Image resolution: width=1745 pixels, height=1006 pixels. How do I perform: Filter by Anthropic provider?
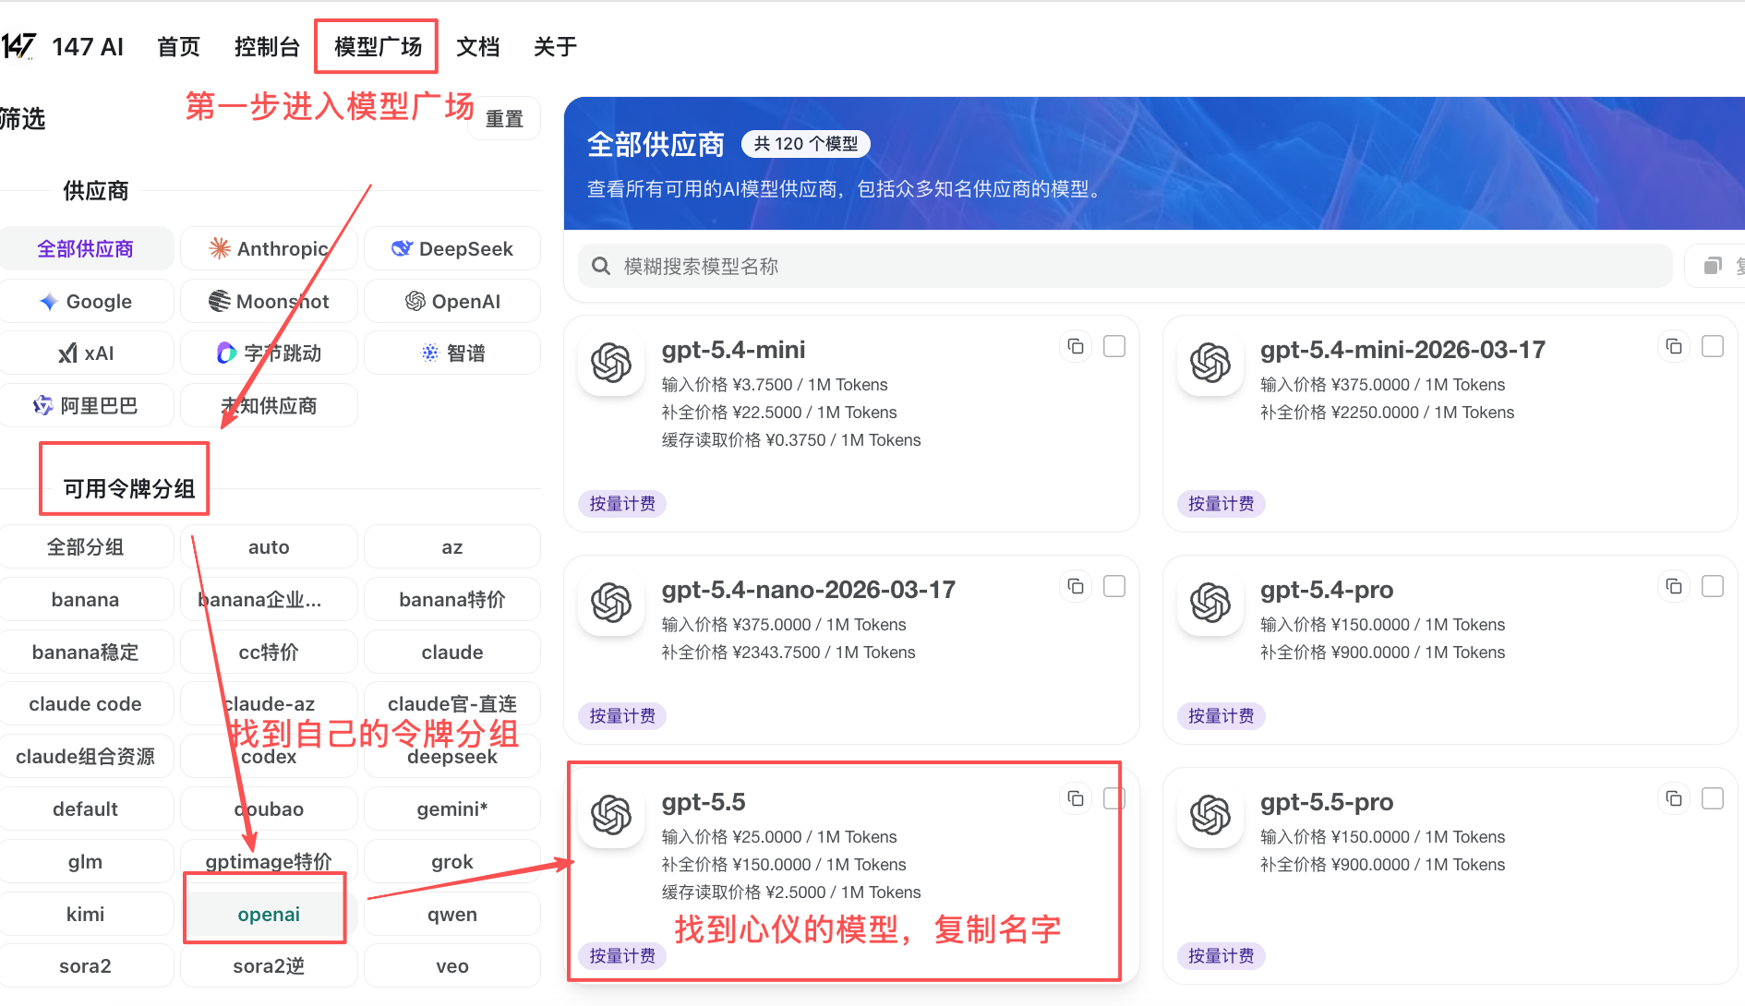coord(269,248)
